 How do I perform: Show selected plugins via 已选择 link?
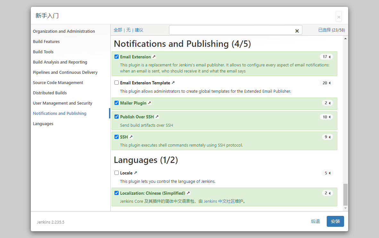coord(324,30)
